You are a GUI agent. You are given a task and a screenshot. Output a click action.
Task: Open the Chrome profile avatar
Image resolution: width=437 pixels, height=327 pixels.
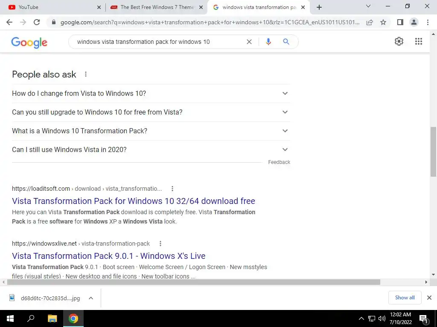414,22
